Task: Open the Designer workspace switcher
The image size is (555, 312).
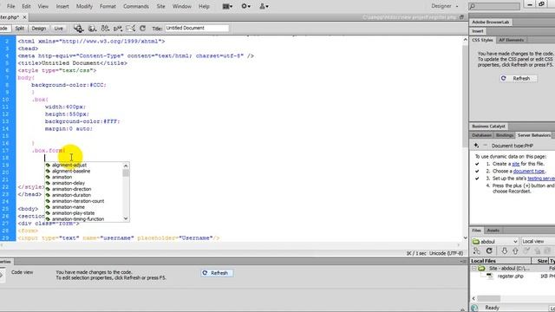Action: (445, 6)
